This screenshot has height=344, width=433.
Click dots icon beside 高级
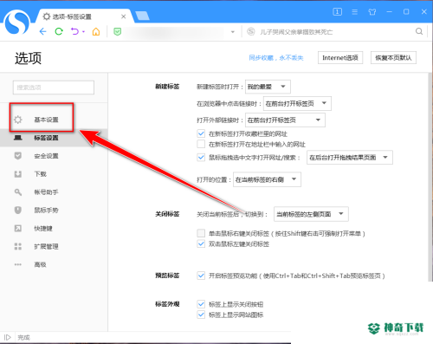pyautogui.click(x=18, y=264)
